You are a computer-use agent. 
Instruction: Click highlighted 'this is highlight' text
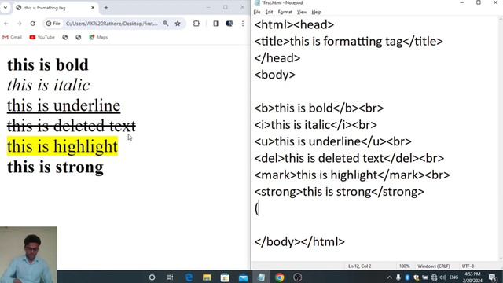[x=62, y=146]
